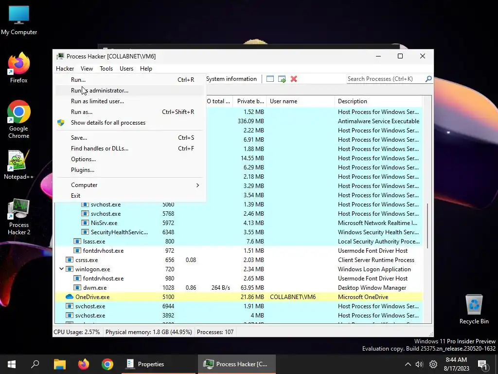The height and width of the screenshot is (374, 498).
Task: Sort by I/O total column header
Action: (x=219, y=101)
